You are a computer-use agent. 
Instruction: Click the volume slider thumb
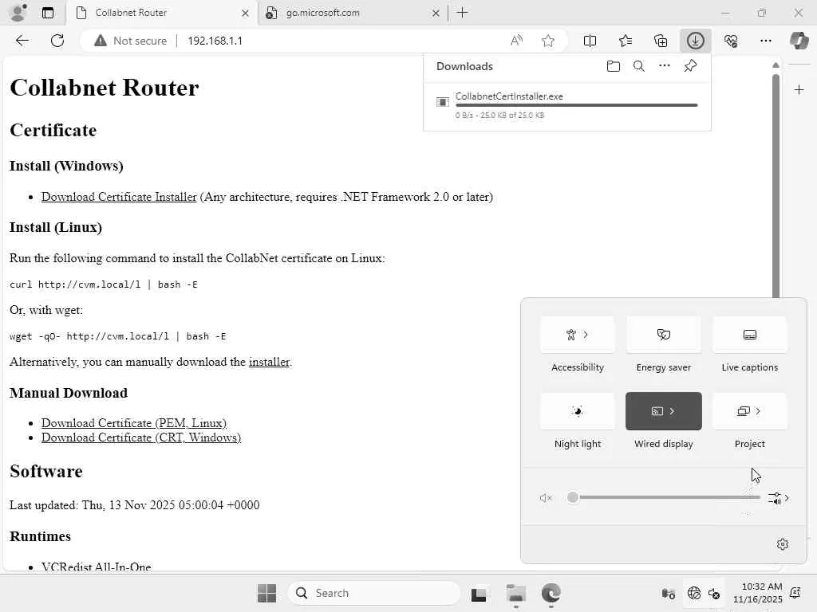[573, 497]
